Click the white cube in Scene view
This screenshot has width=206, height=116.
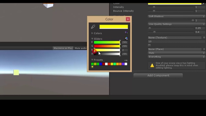(x=48, y=5)
